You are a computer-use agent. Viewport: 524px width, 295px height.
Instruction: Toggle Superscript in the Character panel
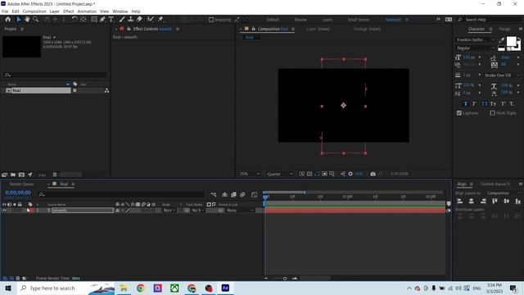504,104
